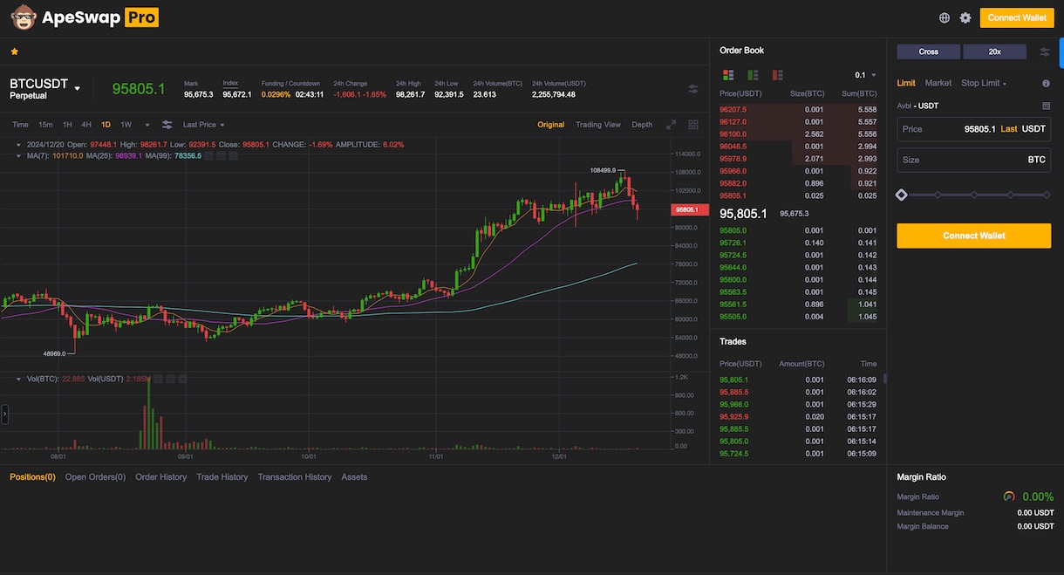Image resolution: width=1064 pixels, height=575 pixels.
Task: Collapse the OHLC date legend row
Action: point(19,145)
